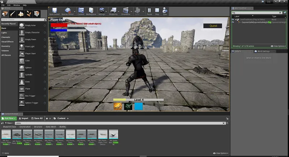This screenshot has width=289, height=157.
Task: Select the Paint mode brush icon
Action: click(x=13, y=14)
